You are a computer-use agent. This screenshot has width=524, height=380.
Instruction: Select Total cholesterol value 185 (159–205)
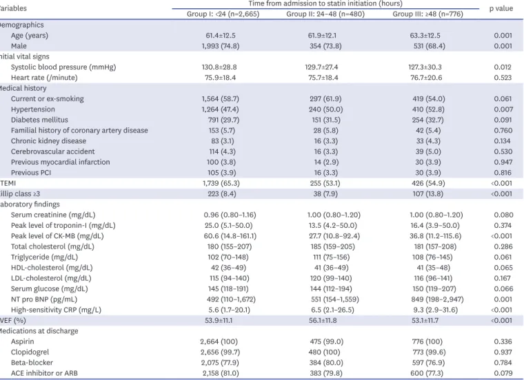point(333,246)
